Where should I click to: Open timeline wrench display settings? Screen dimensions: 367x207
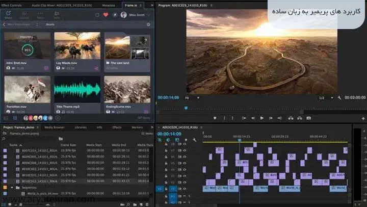pos(195,140)
